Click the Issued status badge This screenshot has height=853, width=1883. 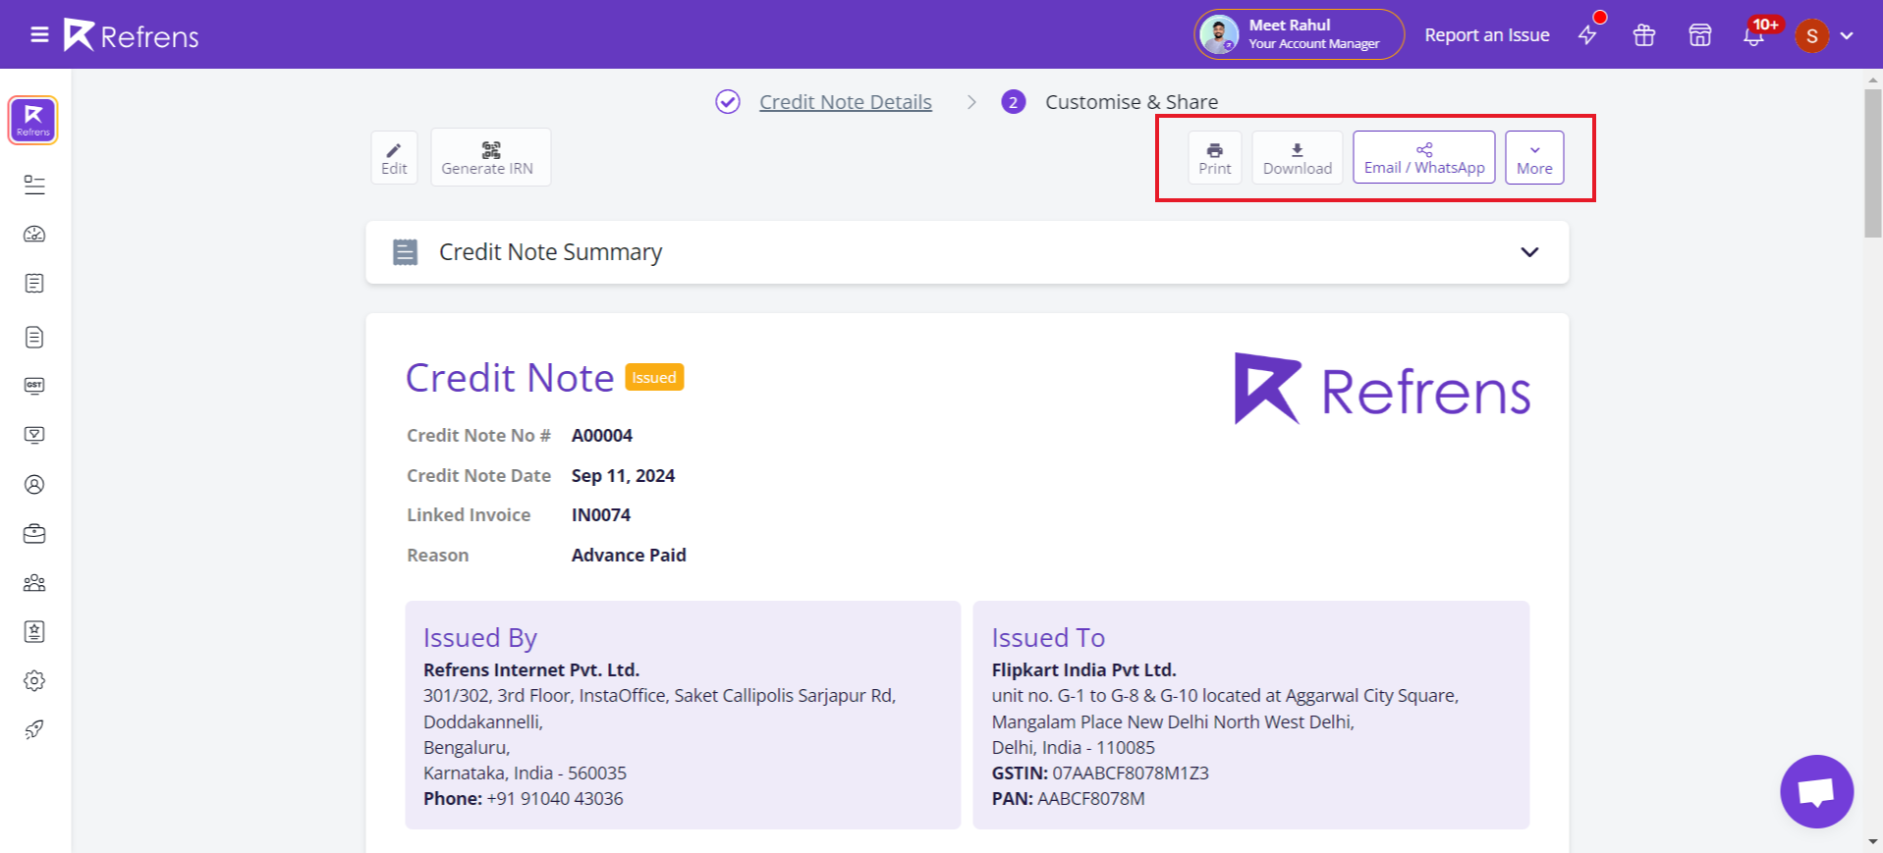tap(654, 378)
